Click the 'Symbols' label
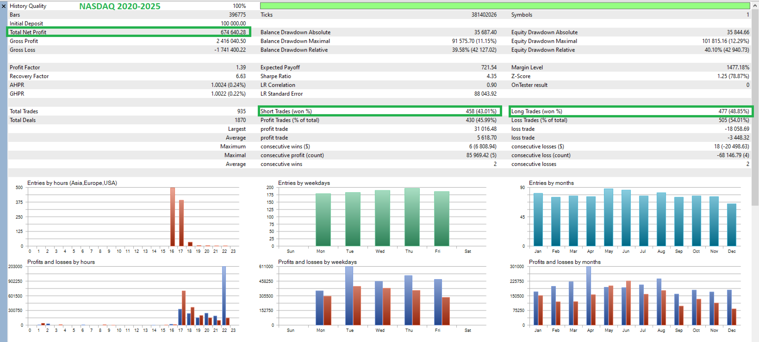This screenshot has height=342, width=759. pos(522,15)
